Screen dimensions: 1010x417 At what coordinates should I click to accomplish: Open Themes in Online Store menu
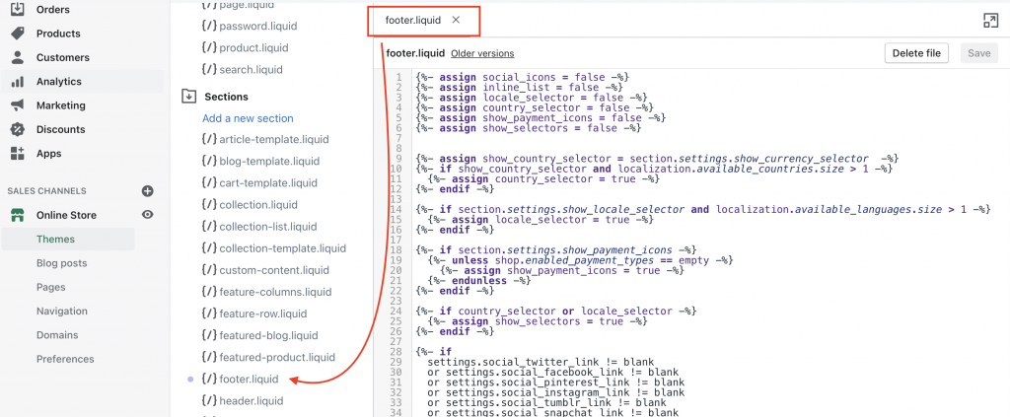click(x=55, y=240)
